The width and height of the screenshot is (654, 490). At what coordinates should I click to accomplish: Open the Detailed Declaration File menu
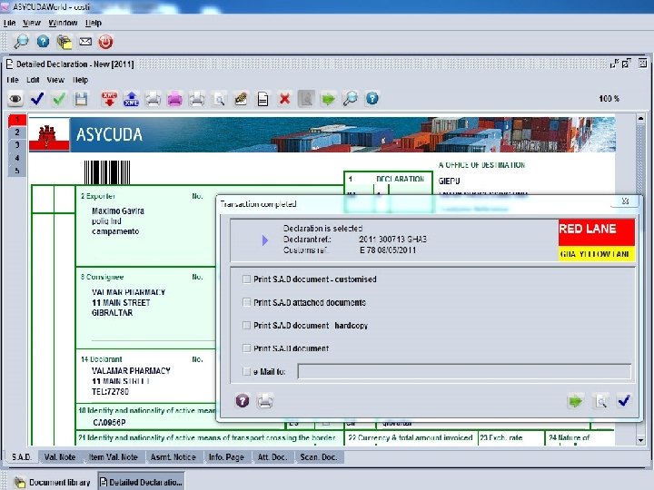point(12,80)
